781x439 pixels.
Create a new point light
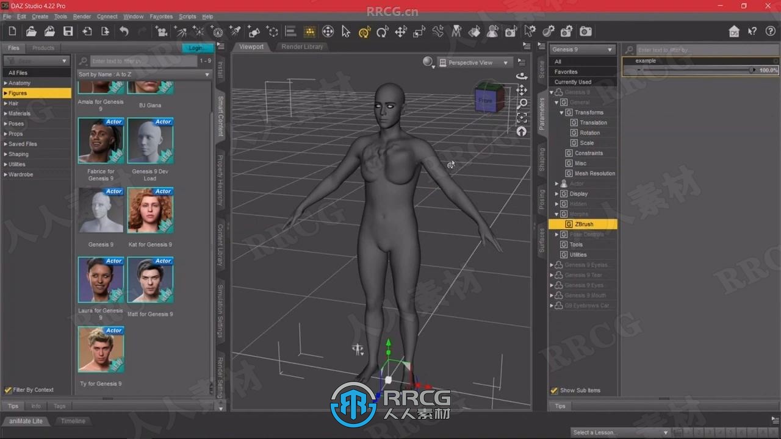point(198,31)
